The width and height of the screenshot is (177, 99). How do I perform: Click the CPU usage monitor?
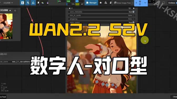pyautogui.click(x=62, y=1)
